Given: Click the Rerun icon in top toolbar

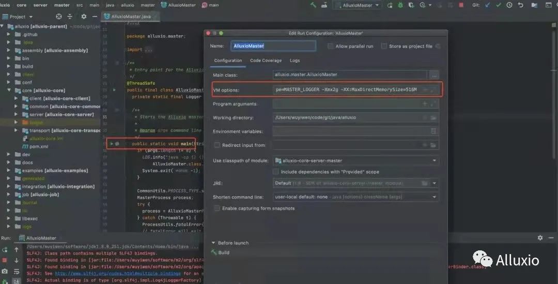Looking at the screenshot, I should coord(390,5).
